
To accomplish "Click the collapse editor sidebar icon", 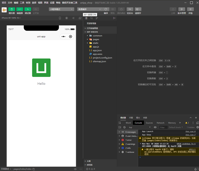I will point(114,18).
